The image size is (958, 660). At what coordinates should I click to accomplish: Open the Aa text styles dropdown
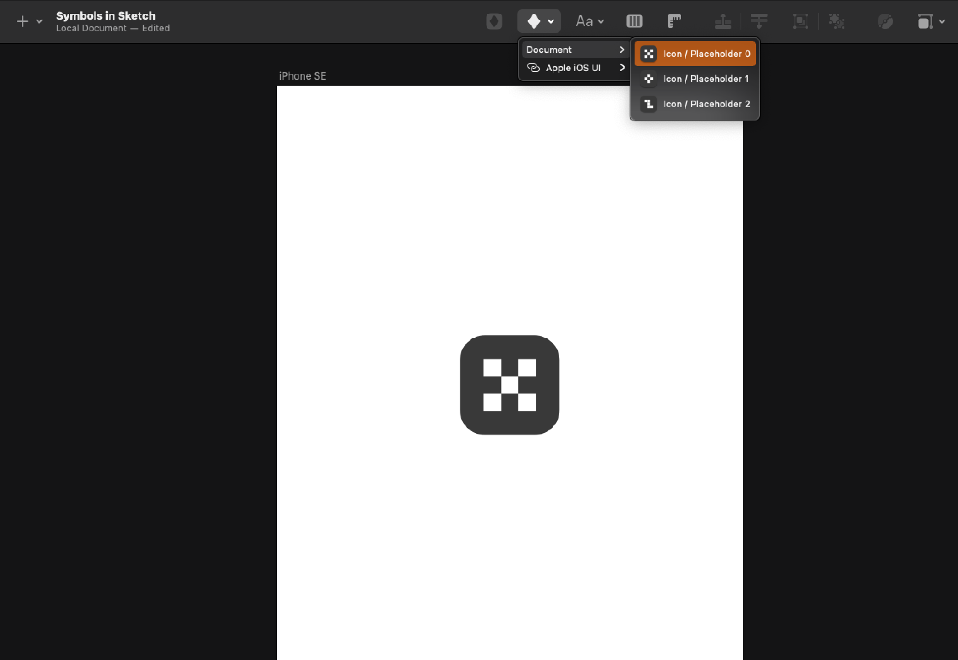click(590, 21)
